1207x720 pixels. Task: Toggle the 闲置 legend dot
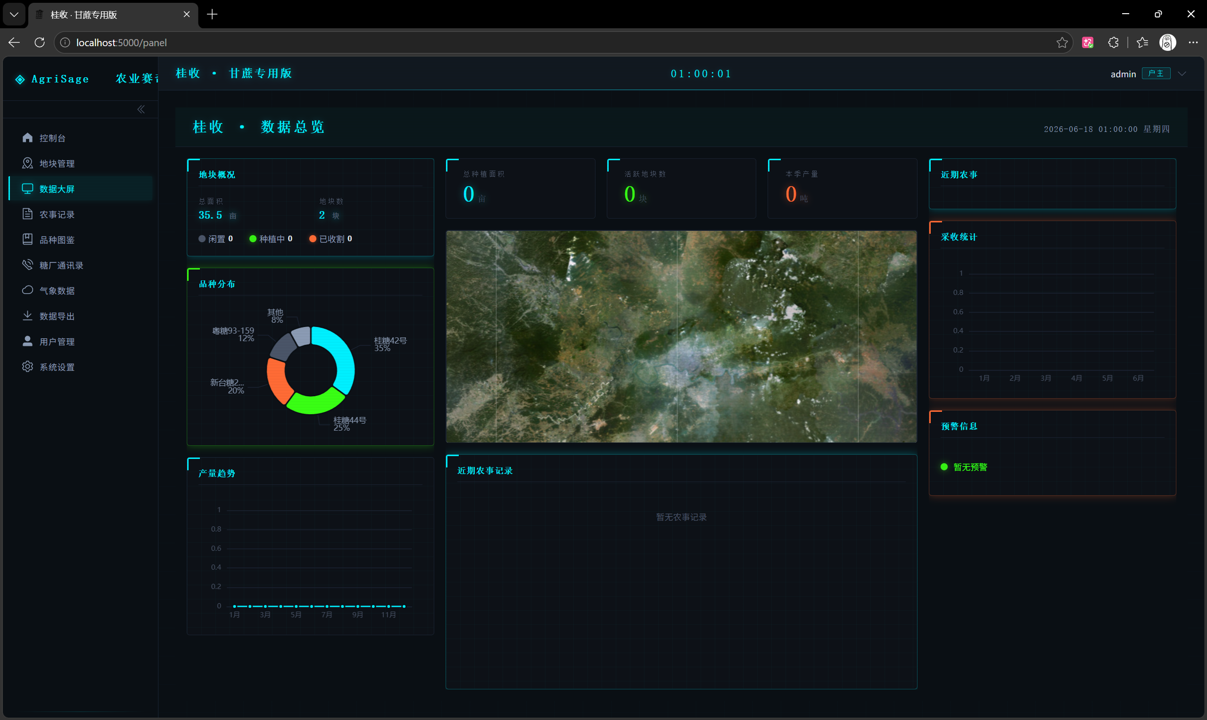click(202, 239)
